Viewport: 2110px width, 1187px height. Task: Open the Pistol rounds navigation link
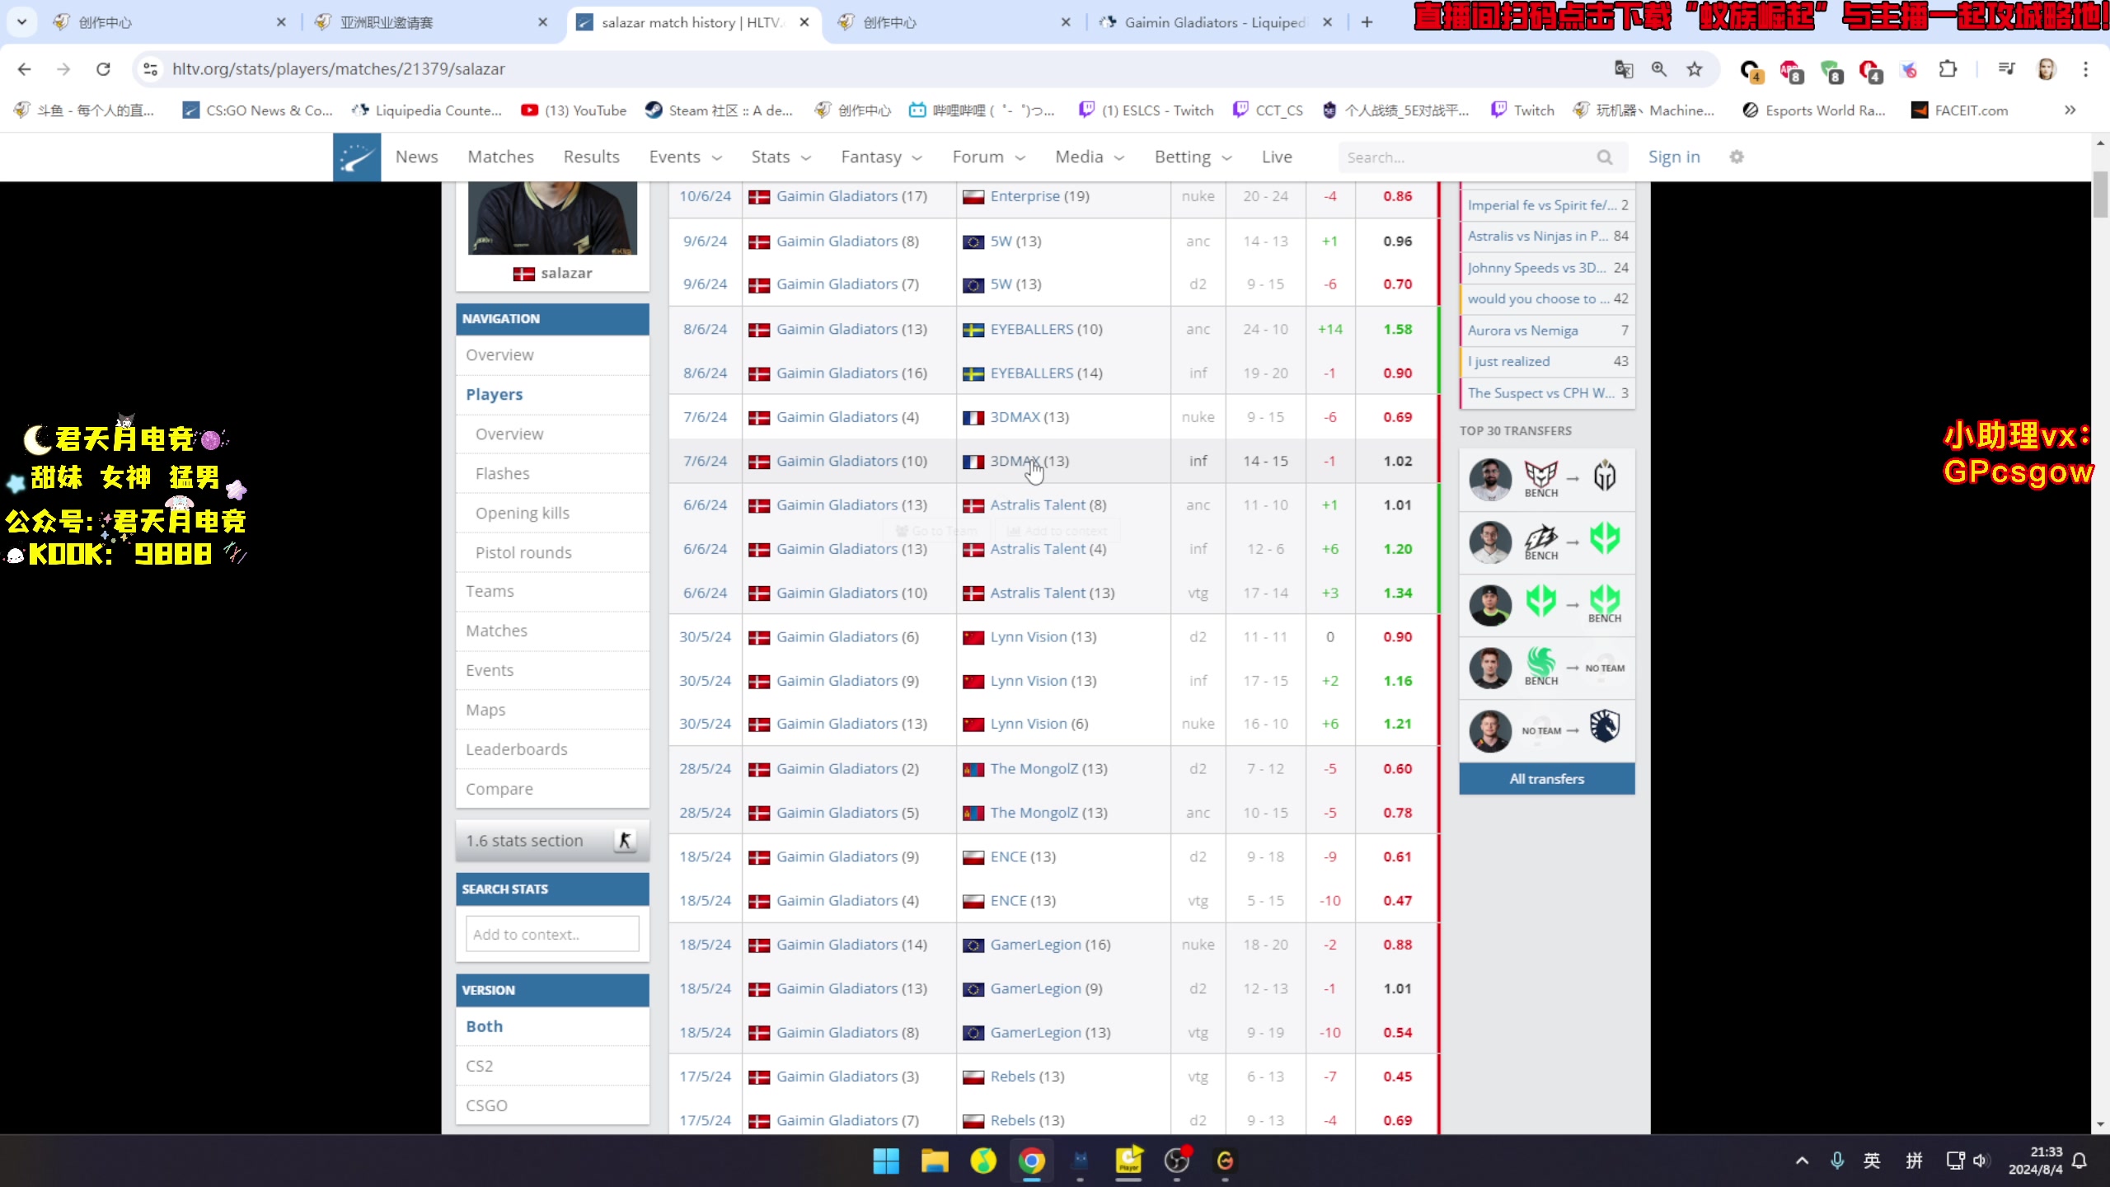523,552
